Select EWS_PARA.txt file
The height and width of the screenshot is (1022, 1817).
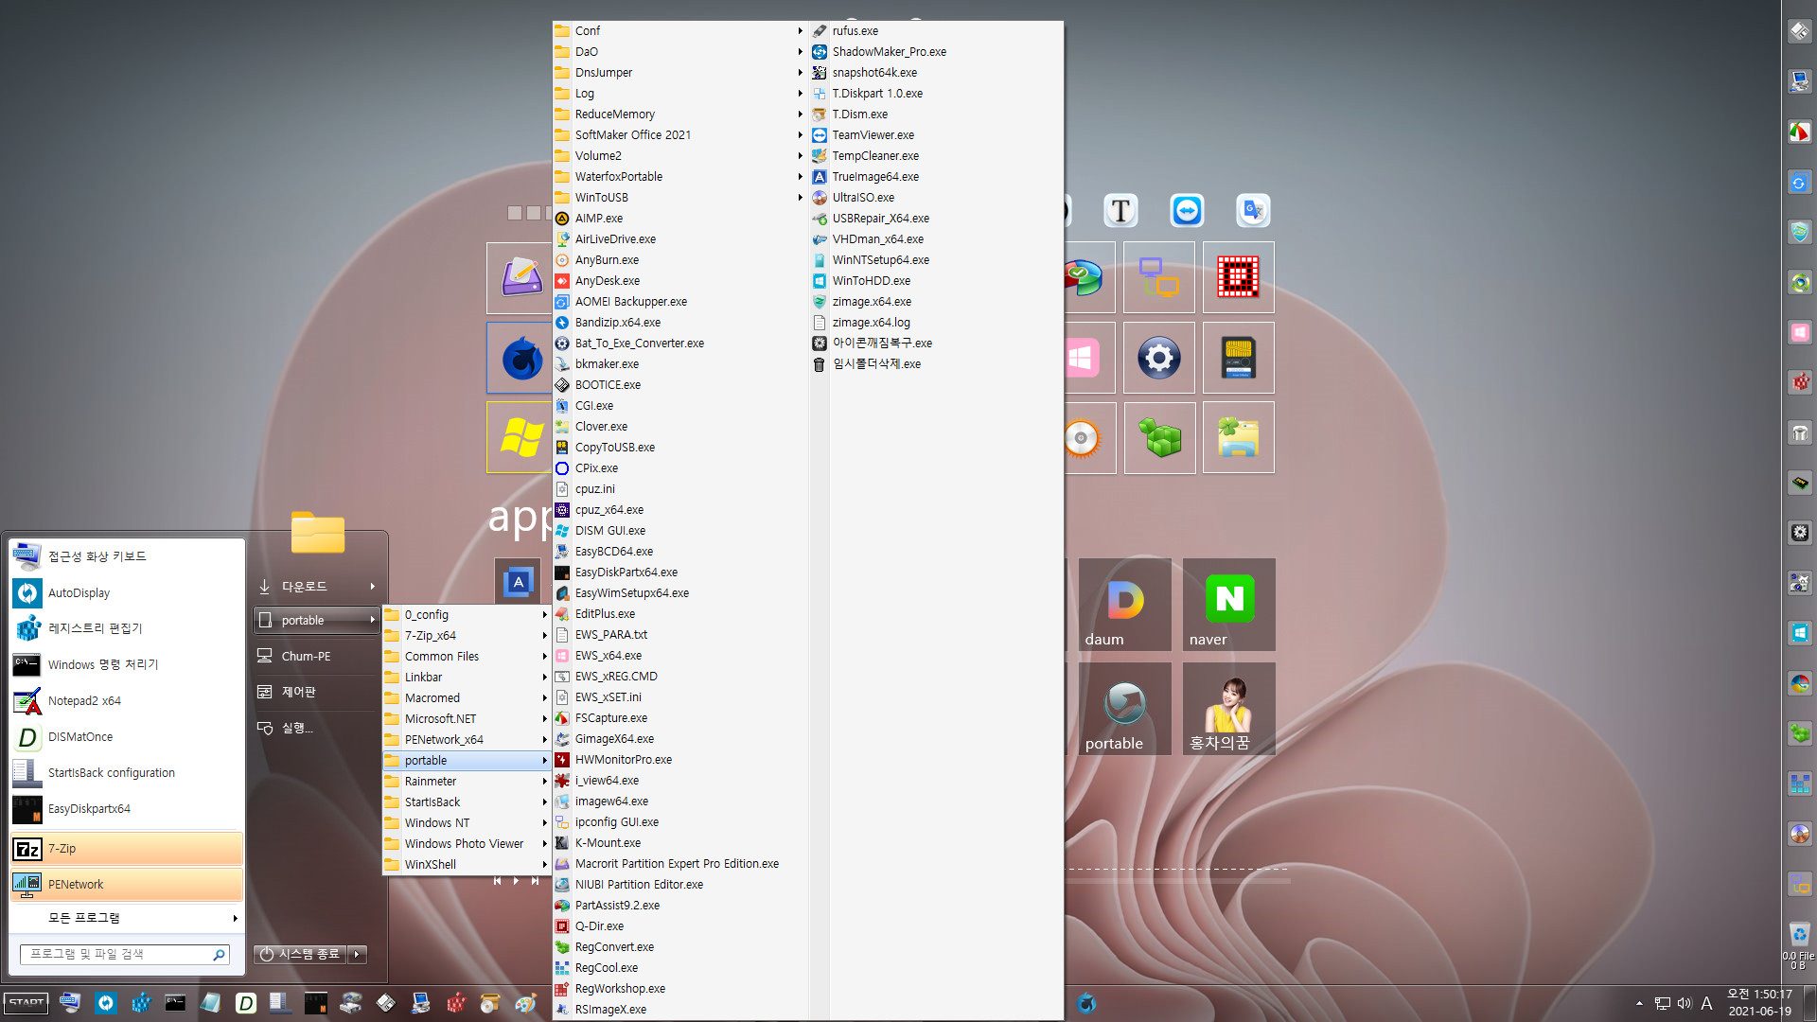coord(611,635)
